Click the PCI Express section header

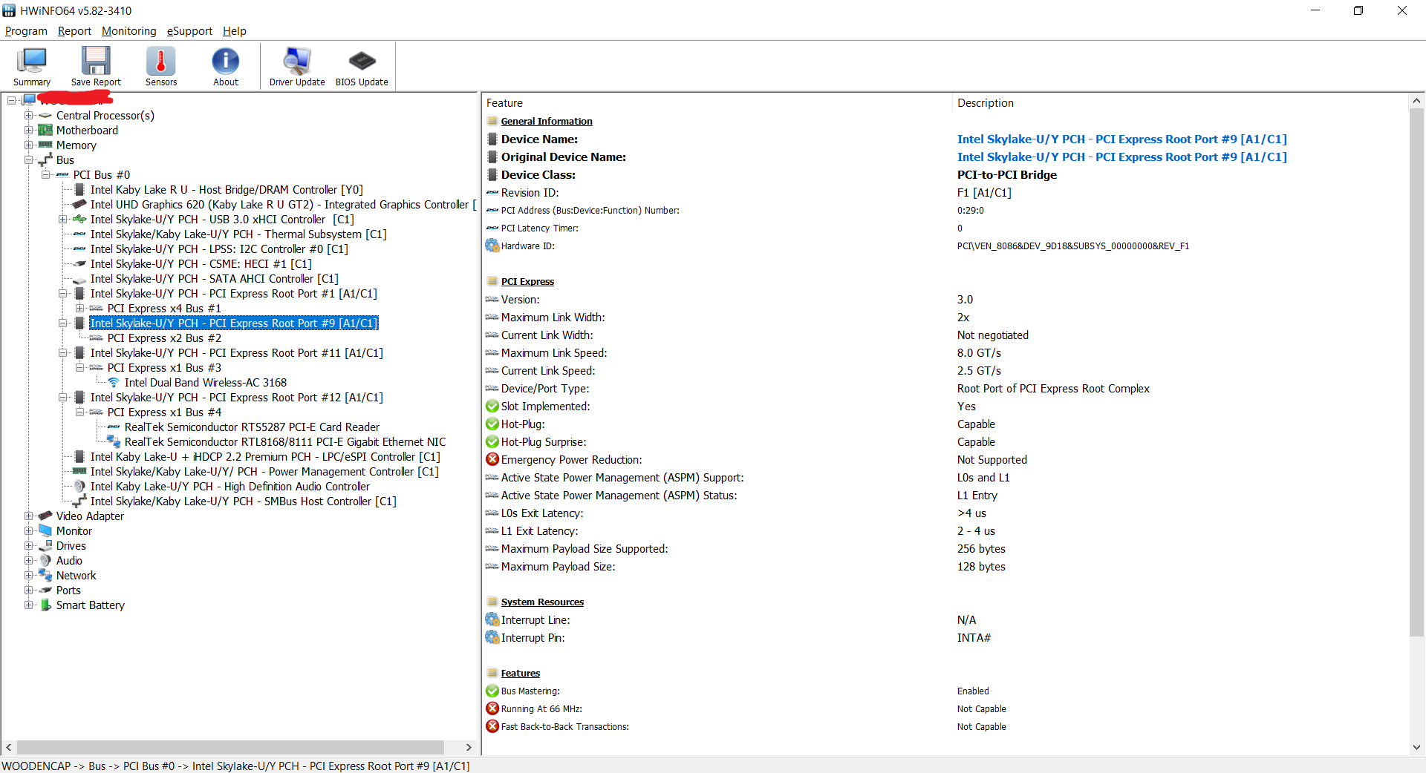point(527,282)
